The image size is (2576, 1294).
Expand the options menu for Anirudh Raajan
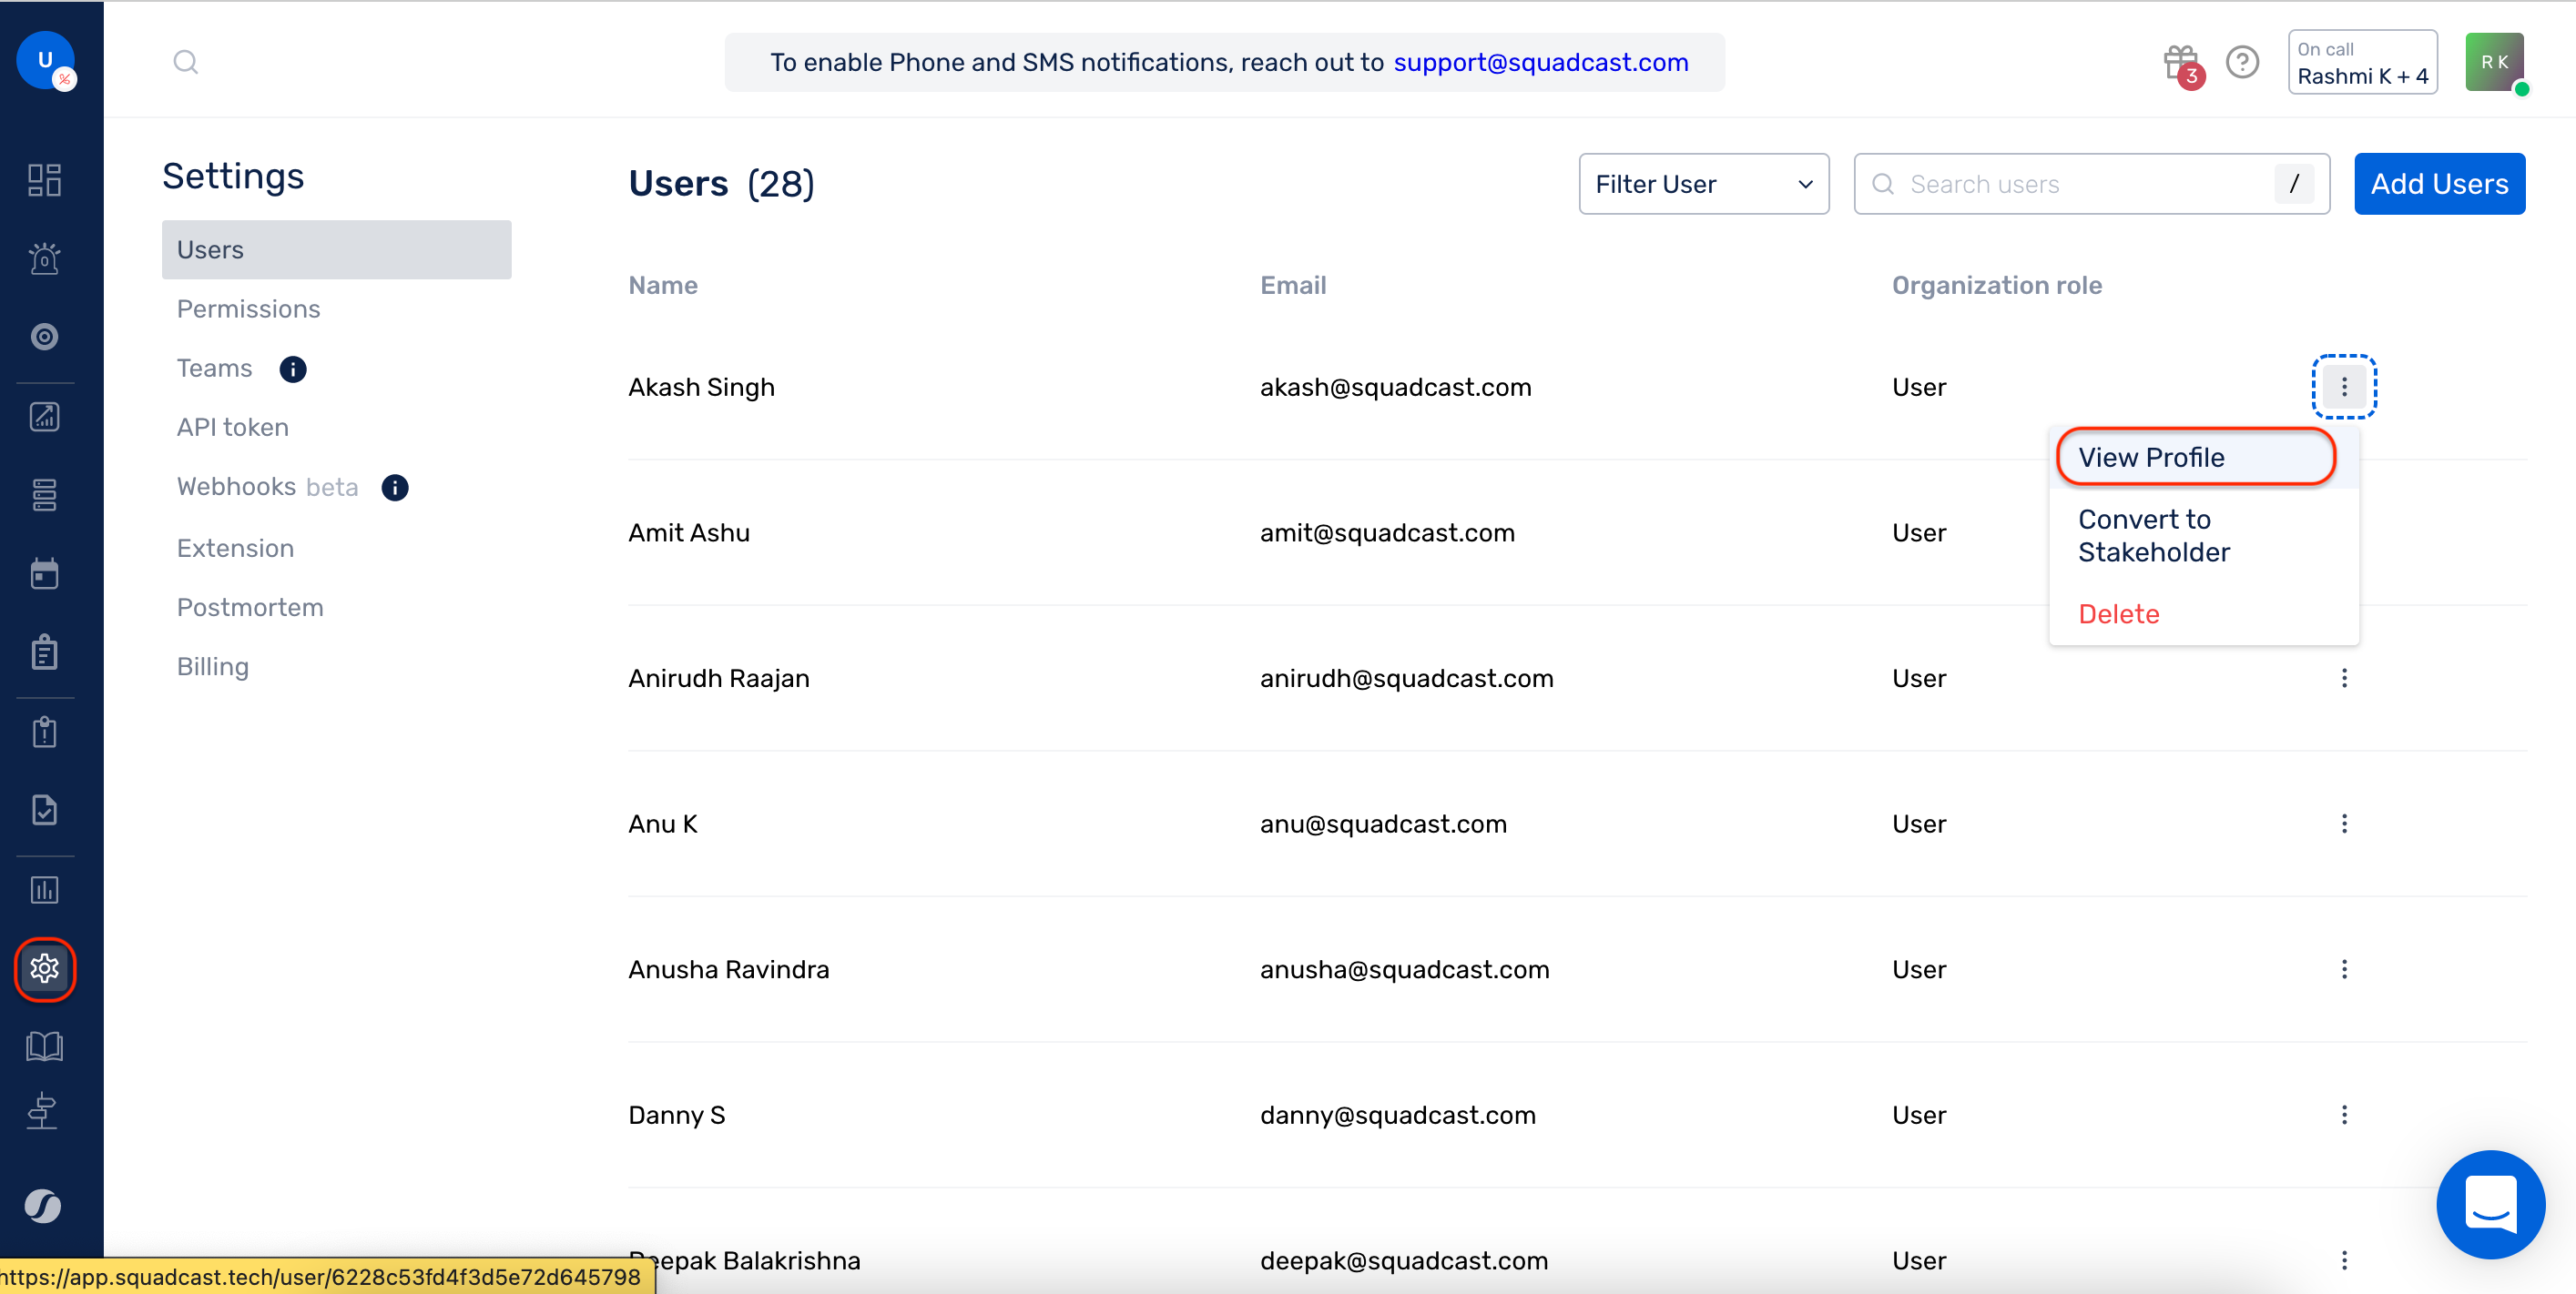2344,677
